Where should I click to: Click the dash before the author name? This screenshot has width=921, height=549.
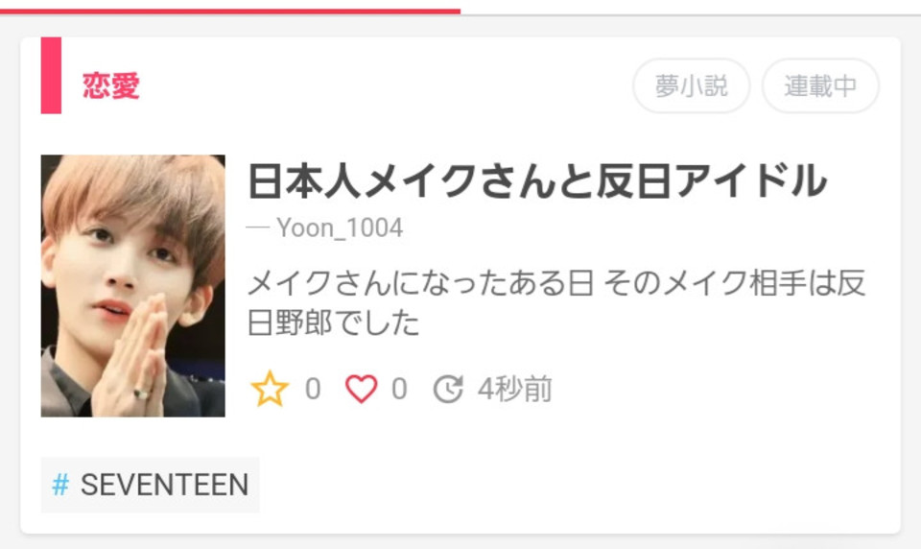click(x=258, y=228)
